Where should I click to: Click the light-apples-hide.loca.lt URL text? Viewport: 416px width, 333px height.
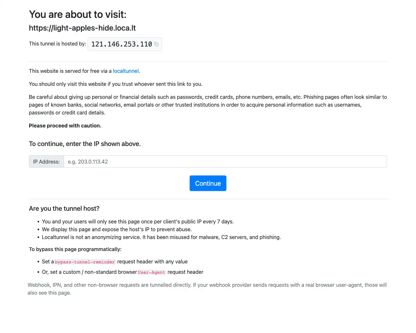coord(82,28)
